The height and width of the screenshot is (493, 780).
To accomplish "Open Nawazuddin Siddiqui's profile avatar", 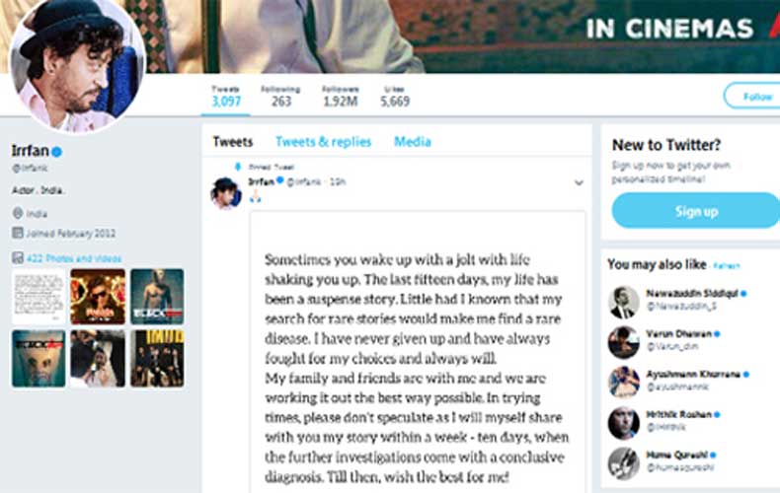I will click(623, 302).
